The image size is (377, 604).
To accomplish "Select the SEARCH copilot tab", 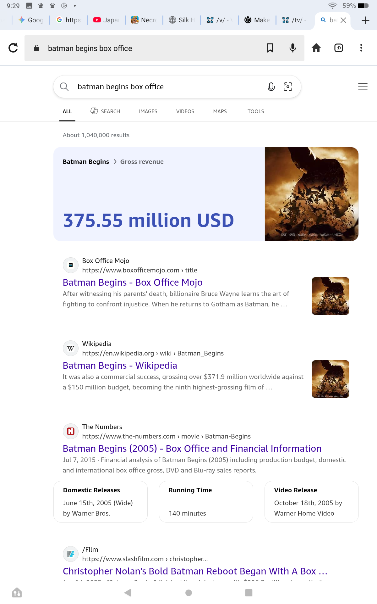I will 105,111.
